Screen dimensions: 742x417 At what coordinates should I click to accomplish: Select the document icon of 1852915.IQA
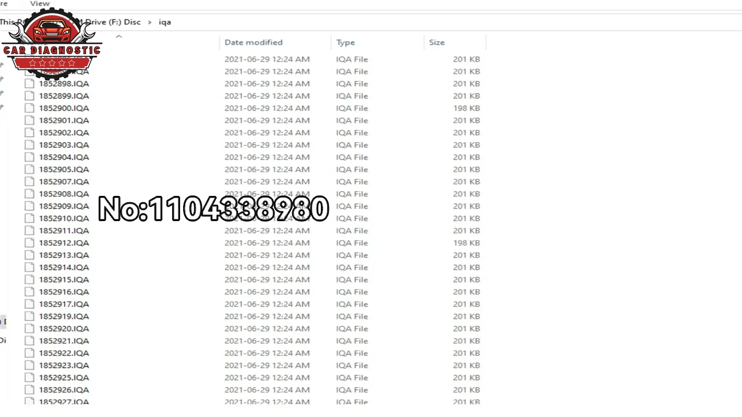click(x=29, y=279)
